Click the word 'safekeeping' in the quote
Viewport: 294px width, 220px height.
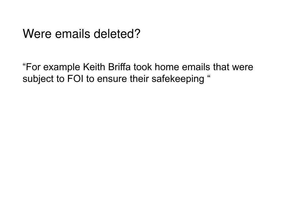178,79
